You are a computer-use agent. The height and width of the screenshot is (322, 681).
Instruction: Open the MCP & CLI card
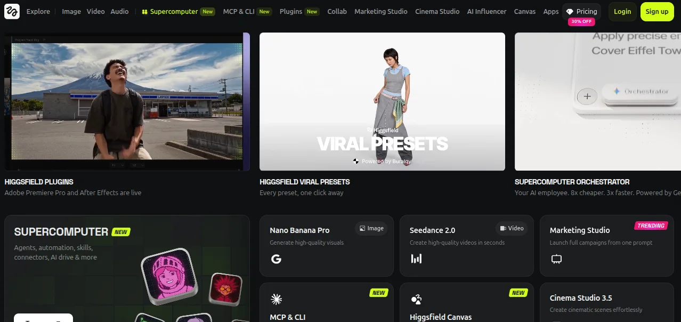(x=326, y=302)
